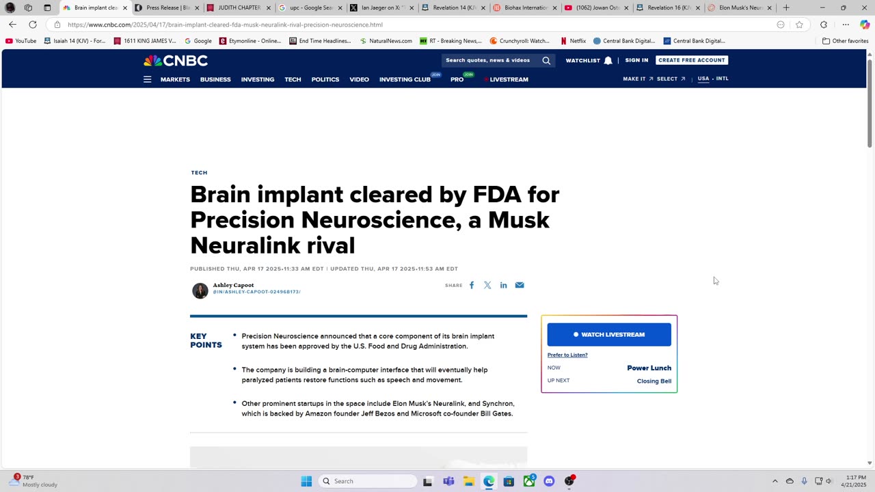Click the CNBC search magnifier icon
The width and height of the screenshot is (875, 492).
pos(546,60)
